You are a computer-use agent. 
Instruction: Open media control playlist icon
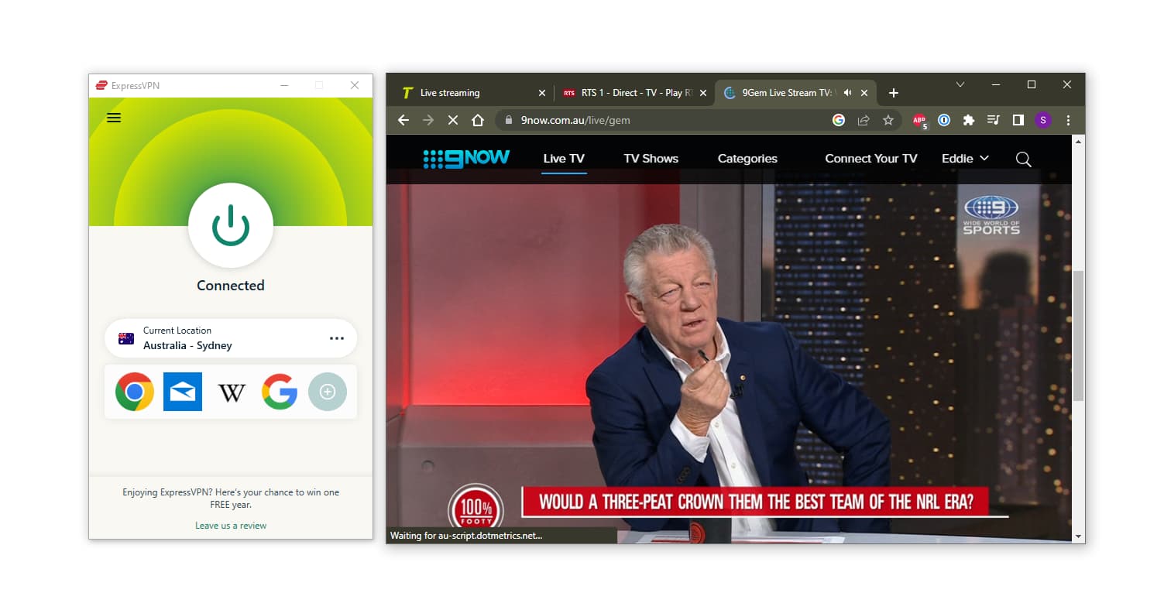point(994,120)
